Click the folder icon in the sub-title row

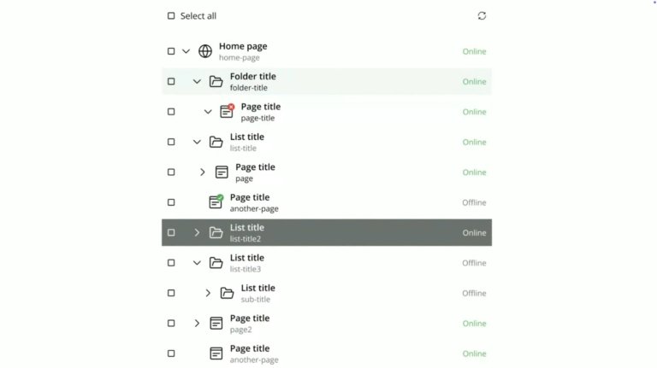[227, 293]
